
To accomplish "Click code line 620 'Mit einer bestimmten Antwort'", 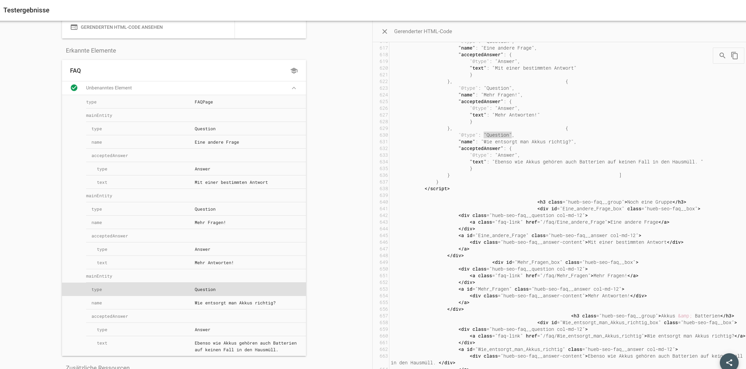I will click(523, 68).
